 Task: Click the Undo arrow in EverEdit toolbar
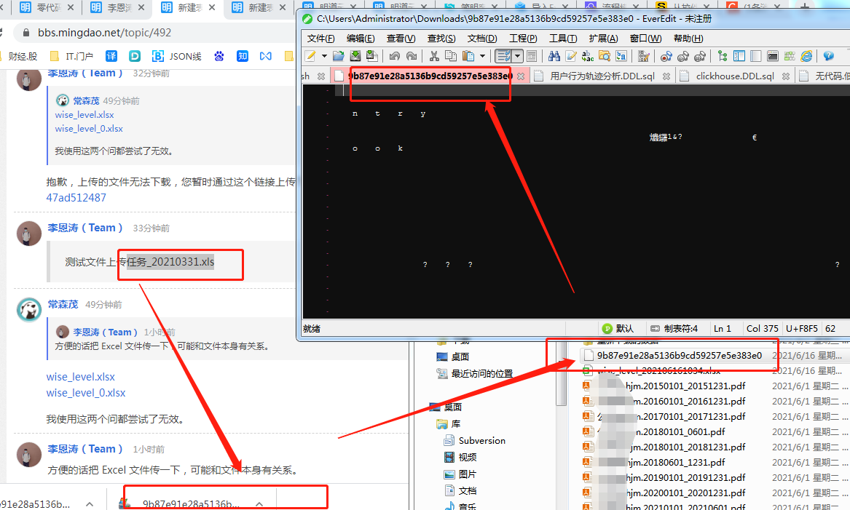click(394, 56)
